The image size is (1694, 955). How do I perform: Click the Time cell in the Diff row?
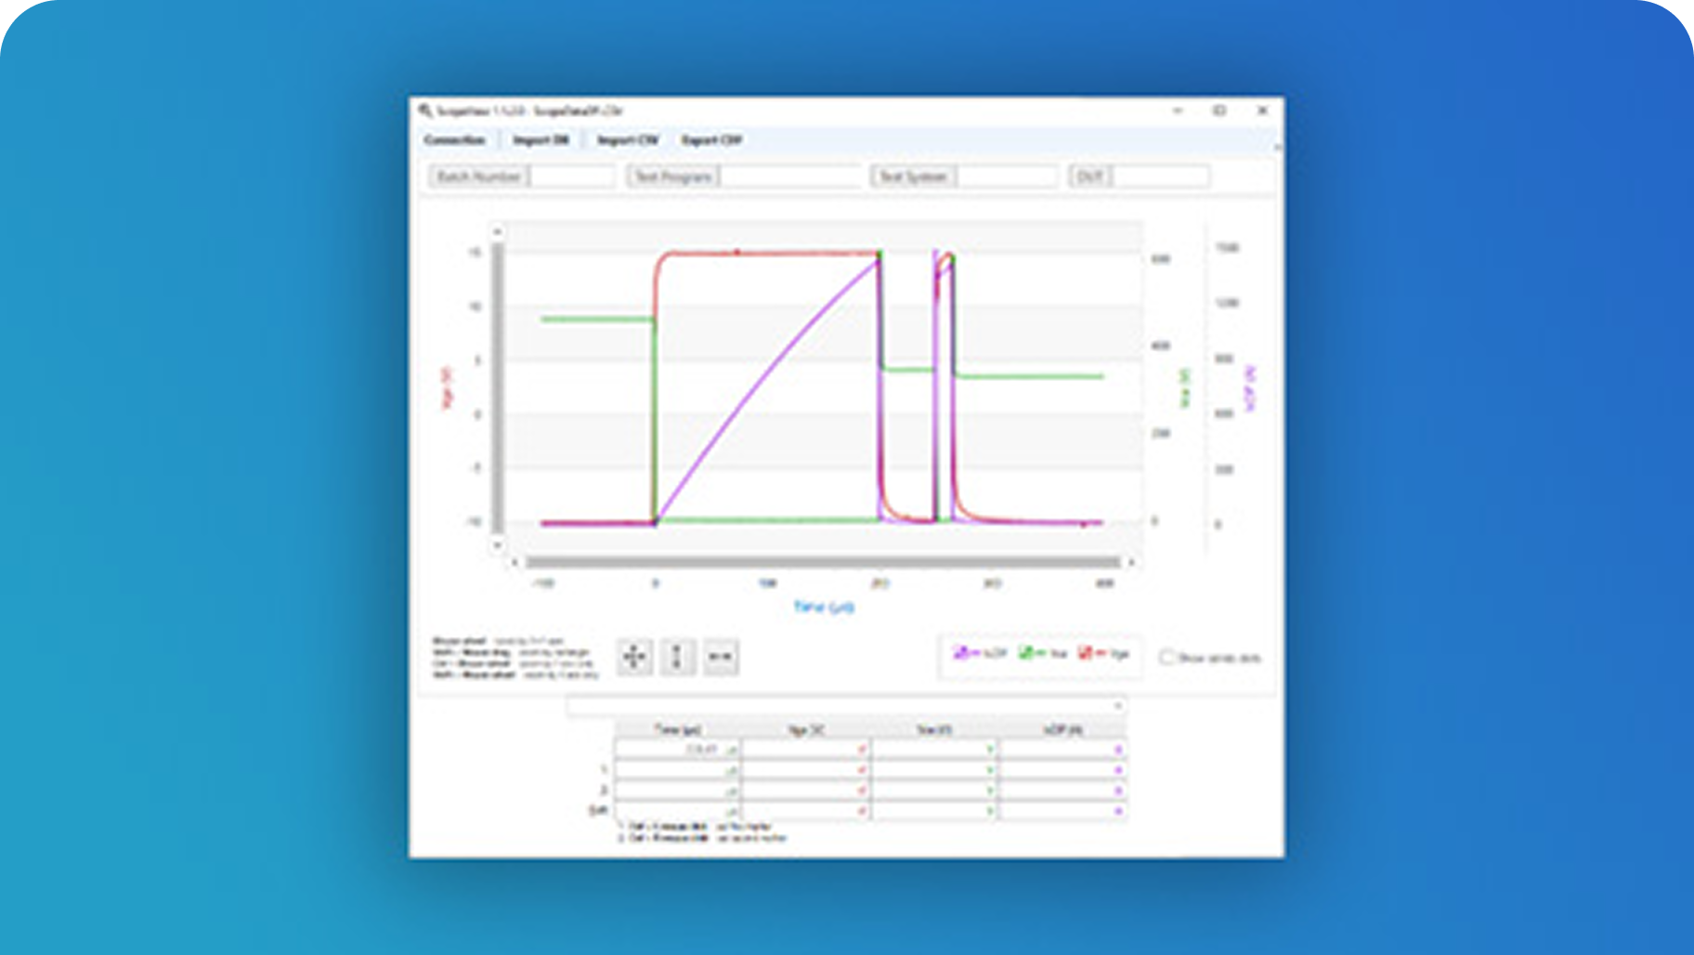[x=677, y=811]
